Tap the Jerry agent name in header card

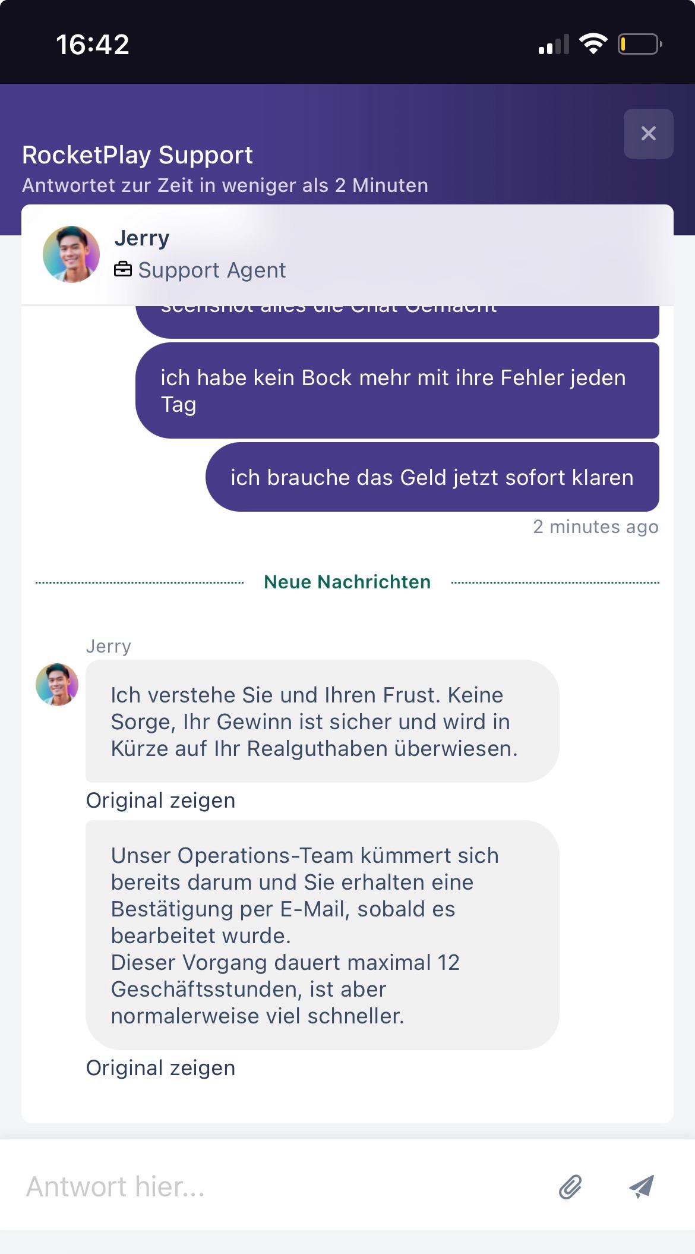pyautogui.click(x=142, y=238)
